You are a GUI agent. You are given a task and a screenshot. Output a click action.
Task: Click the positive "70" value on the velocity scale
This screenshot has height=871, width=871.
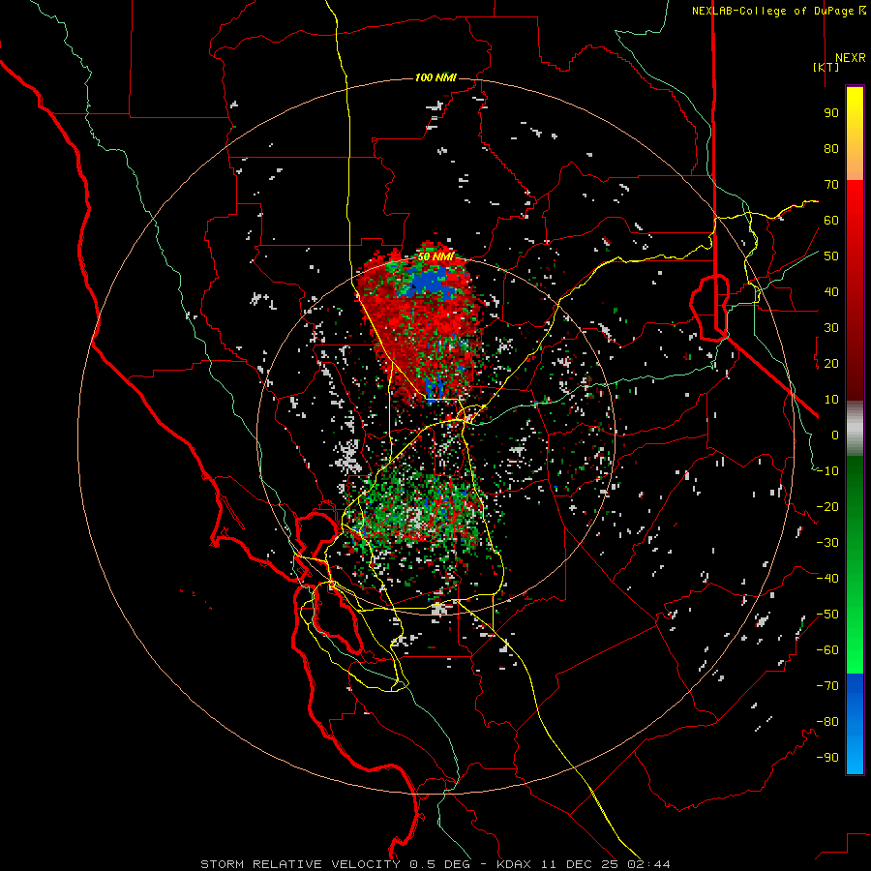point(831,185)
